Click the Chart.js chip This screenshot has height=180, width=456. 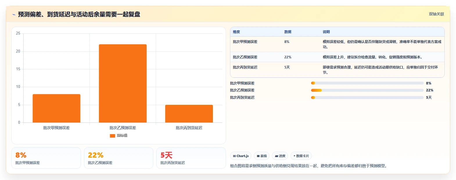point(241,156)
